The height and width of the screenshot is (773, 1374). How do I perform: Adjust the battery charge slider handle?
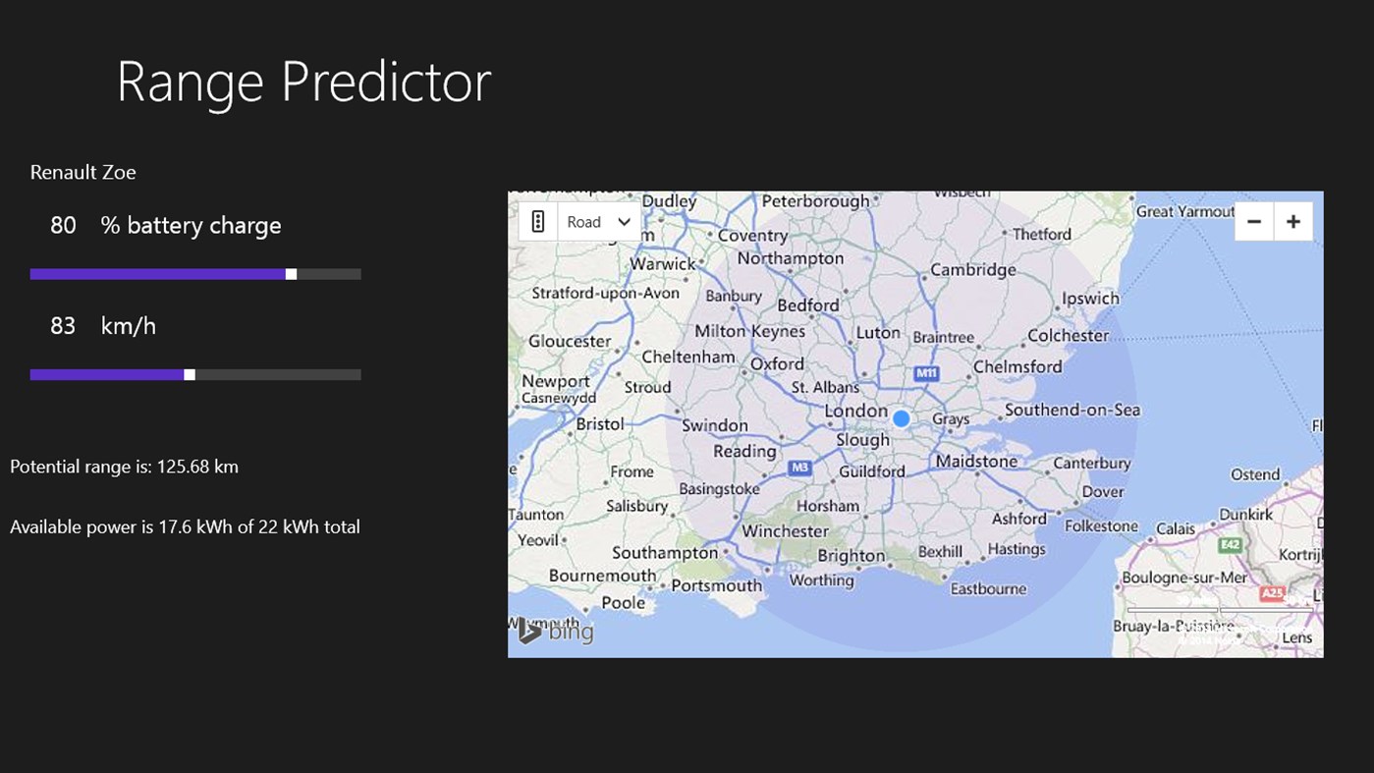point(291,273)
